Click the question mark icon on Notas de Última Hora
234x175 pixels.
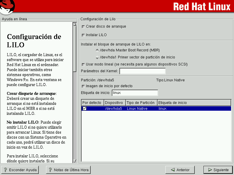(50, 170)
